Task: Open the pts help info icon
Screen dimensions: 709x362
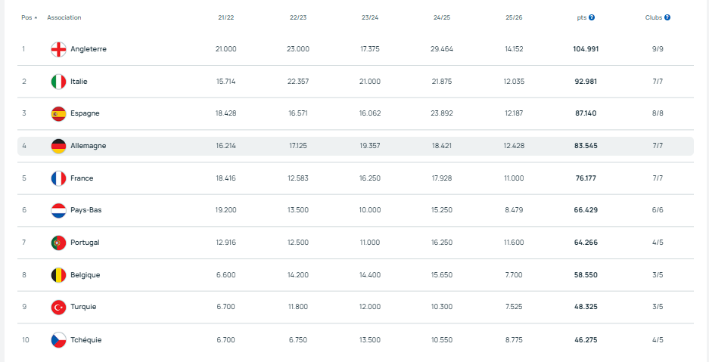Action: (592, 17)
